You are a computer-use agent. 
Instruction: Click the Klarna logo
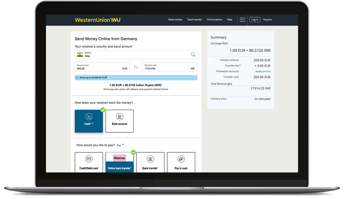pyautogui.click(x=119, y=158)
